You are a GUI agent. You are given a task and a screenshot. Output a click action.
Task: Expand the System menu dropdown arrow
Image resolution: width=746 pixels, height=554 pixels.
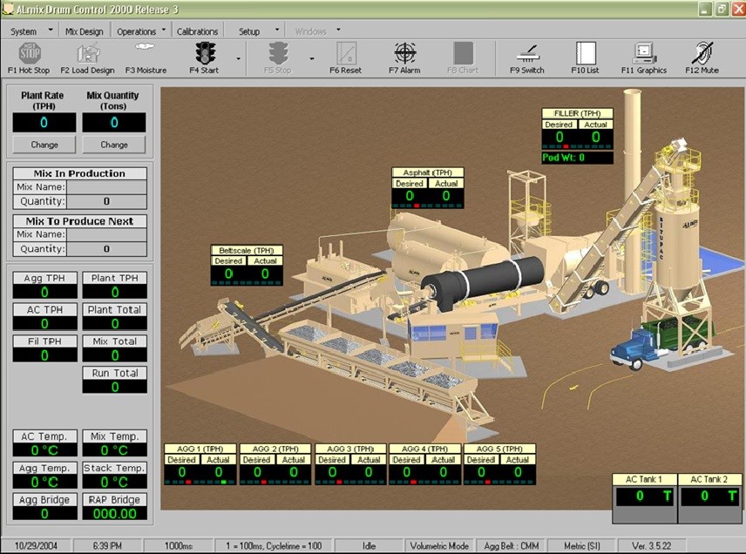coord(50,30)
